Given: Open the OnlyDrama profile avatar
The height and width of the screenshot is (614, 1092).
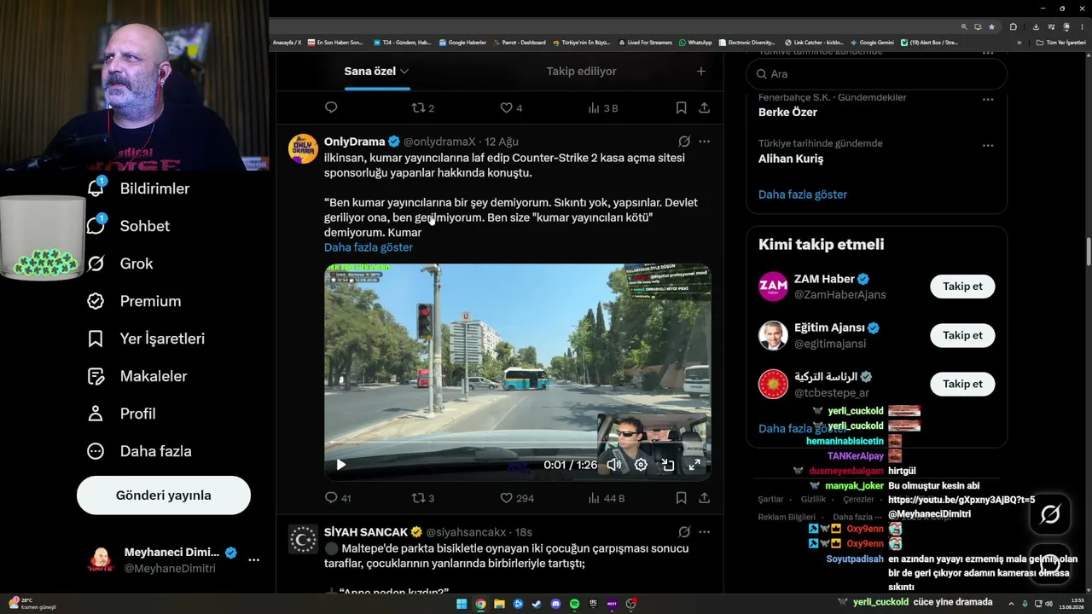Looking at the screenshot, I should tap(303, 148).
